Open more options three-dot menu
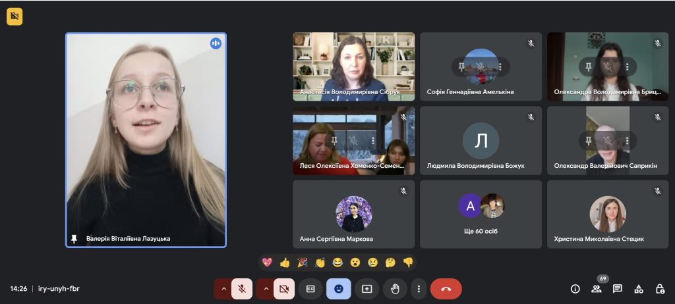The height and width of the screenshot is (304, 675). 419,289
